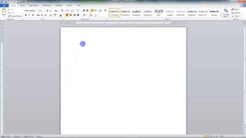This screenshot has width=246, height=138.
Task: Toggle ribbon minimize arrow near Help
Action: 241,5
